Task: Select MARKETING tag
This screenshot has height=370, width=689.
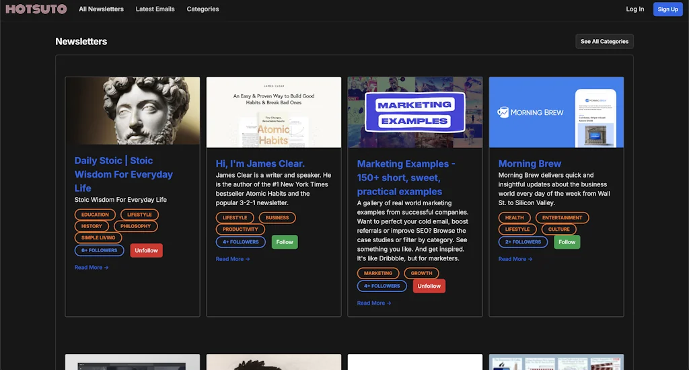Action: [378, 273]
